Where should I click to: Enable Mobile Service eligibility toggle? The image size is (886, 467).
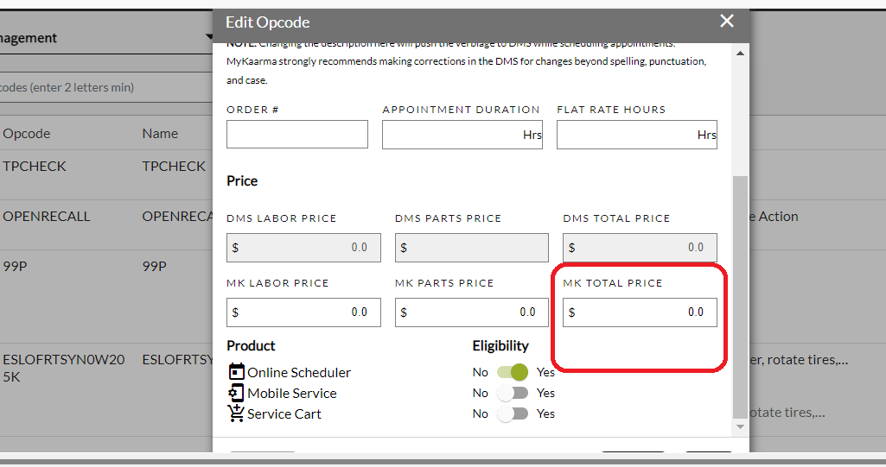pyautogui.click(x=513, y=393)
